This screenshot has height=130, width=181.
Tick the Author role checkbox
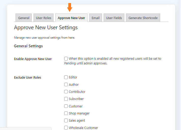pos(66,84)
